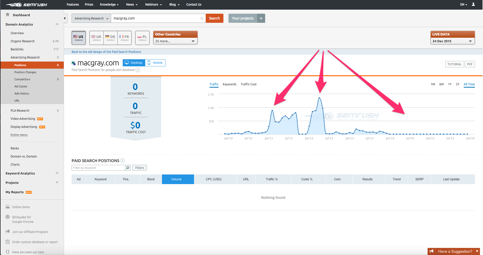Set chart range to 6M
Viewport: 483px width, 255px height.
click(x=441, y=84)
